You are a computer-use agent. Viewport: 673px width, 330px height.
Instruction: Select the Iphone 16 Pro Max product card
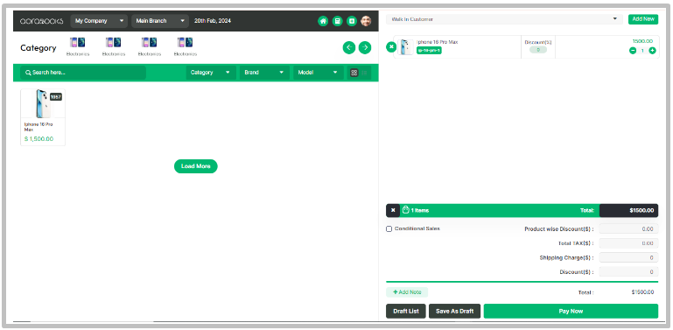point(43,117)
